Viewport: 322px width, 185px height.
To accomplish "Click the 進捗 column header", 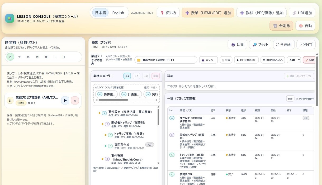I will tap(243, 110).
